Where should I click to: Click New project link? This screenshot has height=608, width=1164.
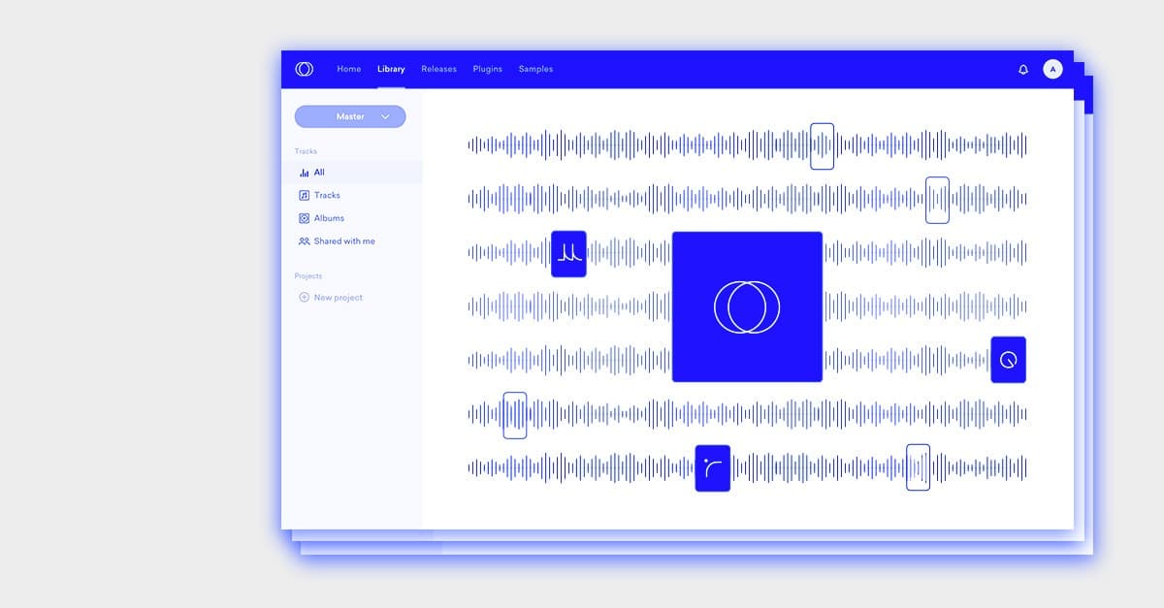click(x=338, y=298)
